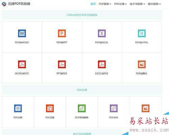Open the 电子书转换 menu
Screen dimensions: 169x135
point(137,4)
